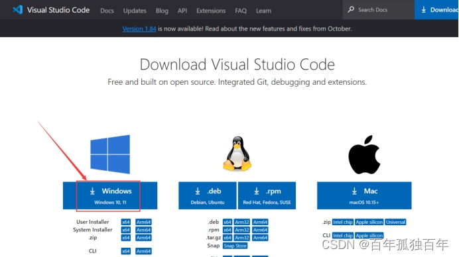Select Arm32 in the .tar.gz row

click(242, 238)
